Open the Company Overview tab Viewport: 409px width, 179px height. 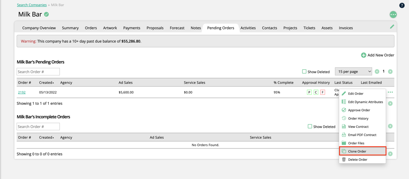(x=39, y=28)
